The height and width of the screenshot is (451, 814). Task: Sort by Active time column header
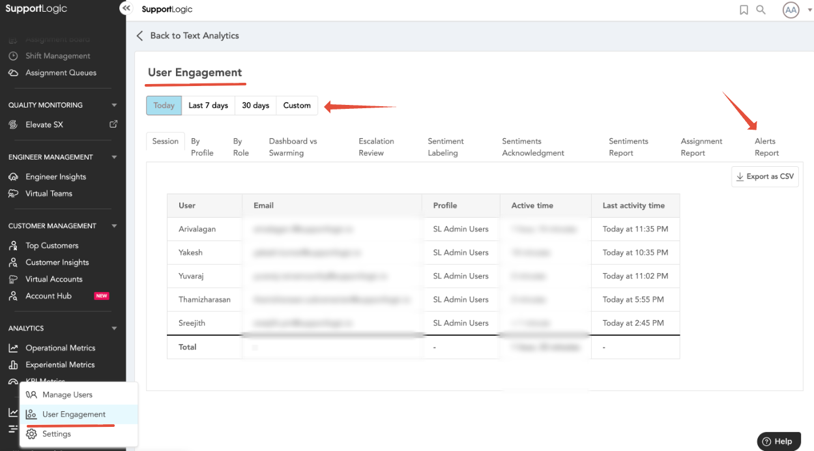click(546, 205)
